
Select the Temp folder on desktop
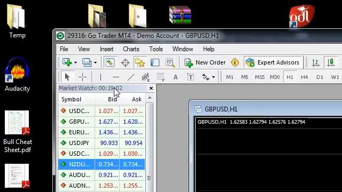(17, 21)
